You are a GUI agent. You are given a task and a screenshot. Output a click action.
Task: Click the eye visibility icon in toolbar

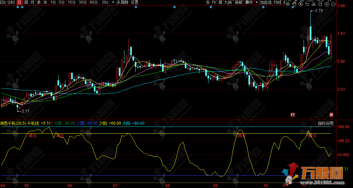288,4
